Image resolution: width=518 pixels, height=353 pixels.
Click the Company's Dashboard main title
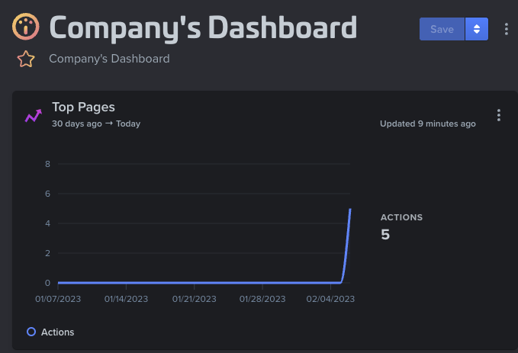pyautogui.click(x=203, y=28)
